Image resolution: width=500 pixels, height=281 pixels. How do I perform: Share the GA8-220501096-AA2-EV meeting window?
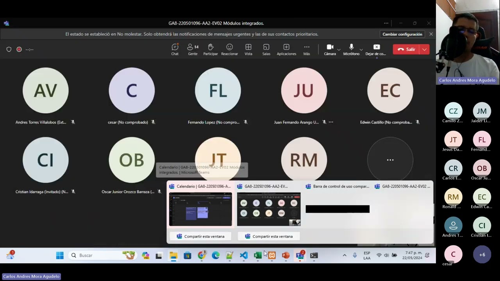coord(269,237)
